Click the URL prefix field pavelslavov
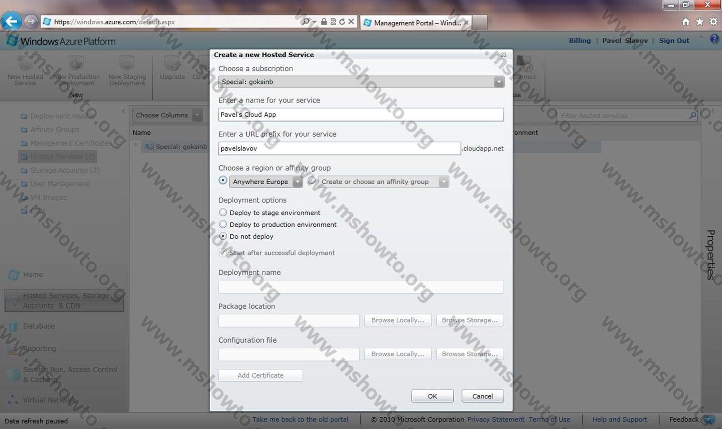The image size is (722, 429). tap(340, 149)
